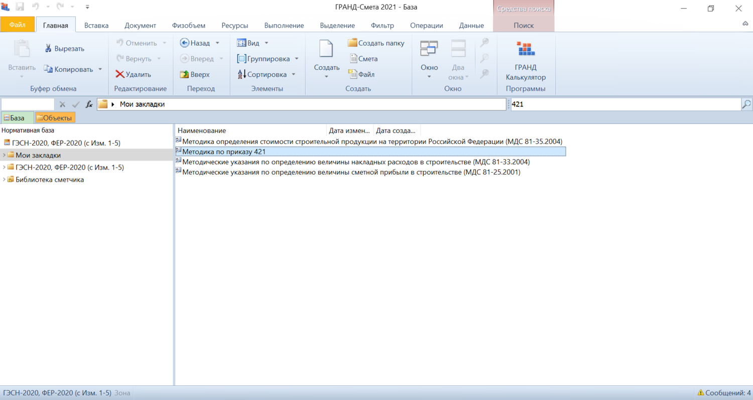Open the Данные tab

tap(471, 25)
